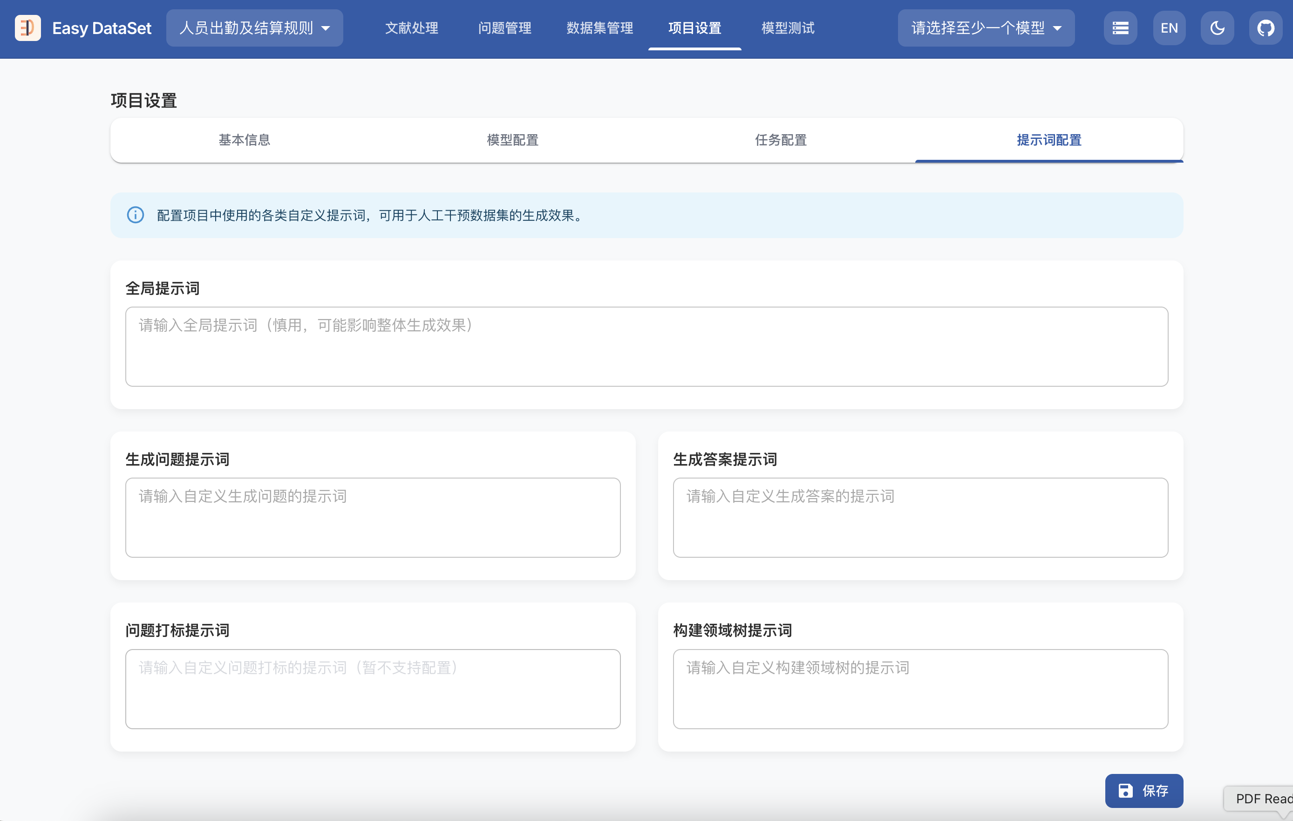The width and height of the screenshot is (1293, 821).
Task: Click the info icon in blue banner
Action: point(136,215)
